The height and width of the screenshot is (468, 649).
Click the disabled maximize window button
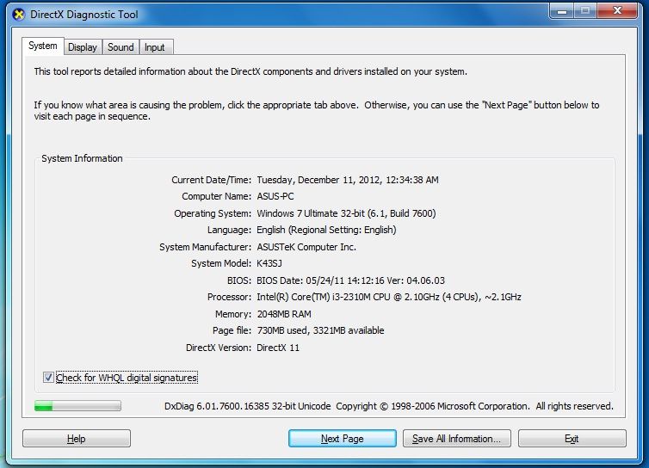[x=585, y=11]
